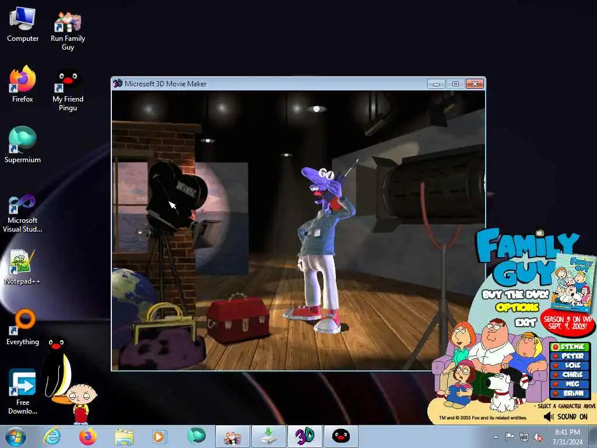Screen dimensions: 597x448
Task: Switch to Free Download Manager taskbar button
Action: point(268,436)
